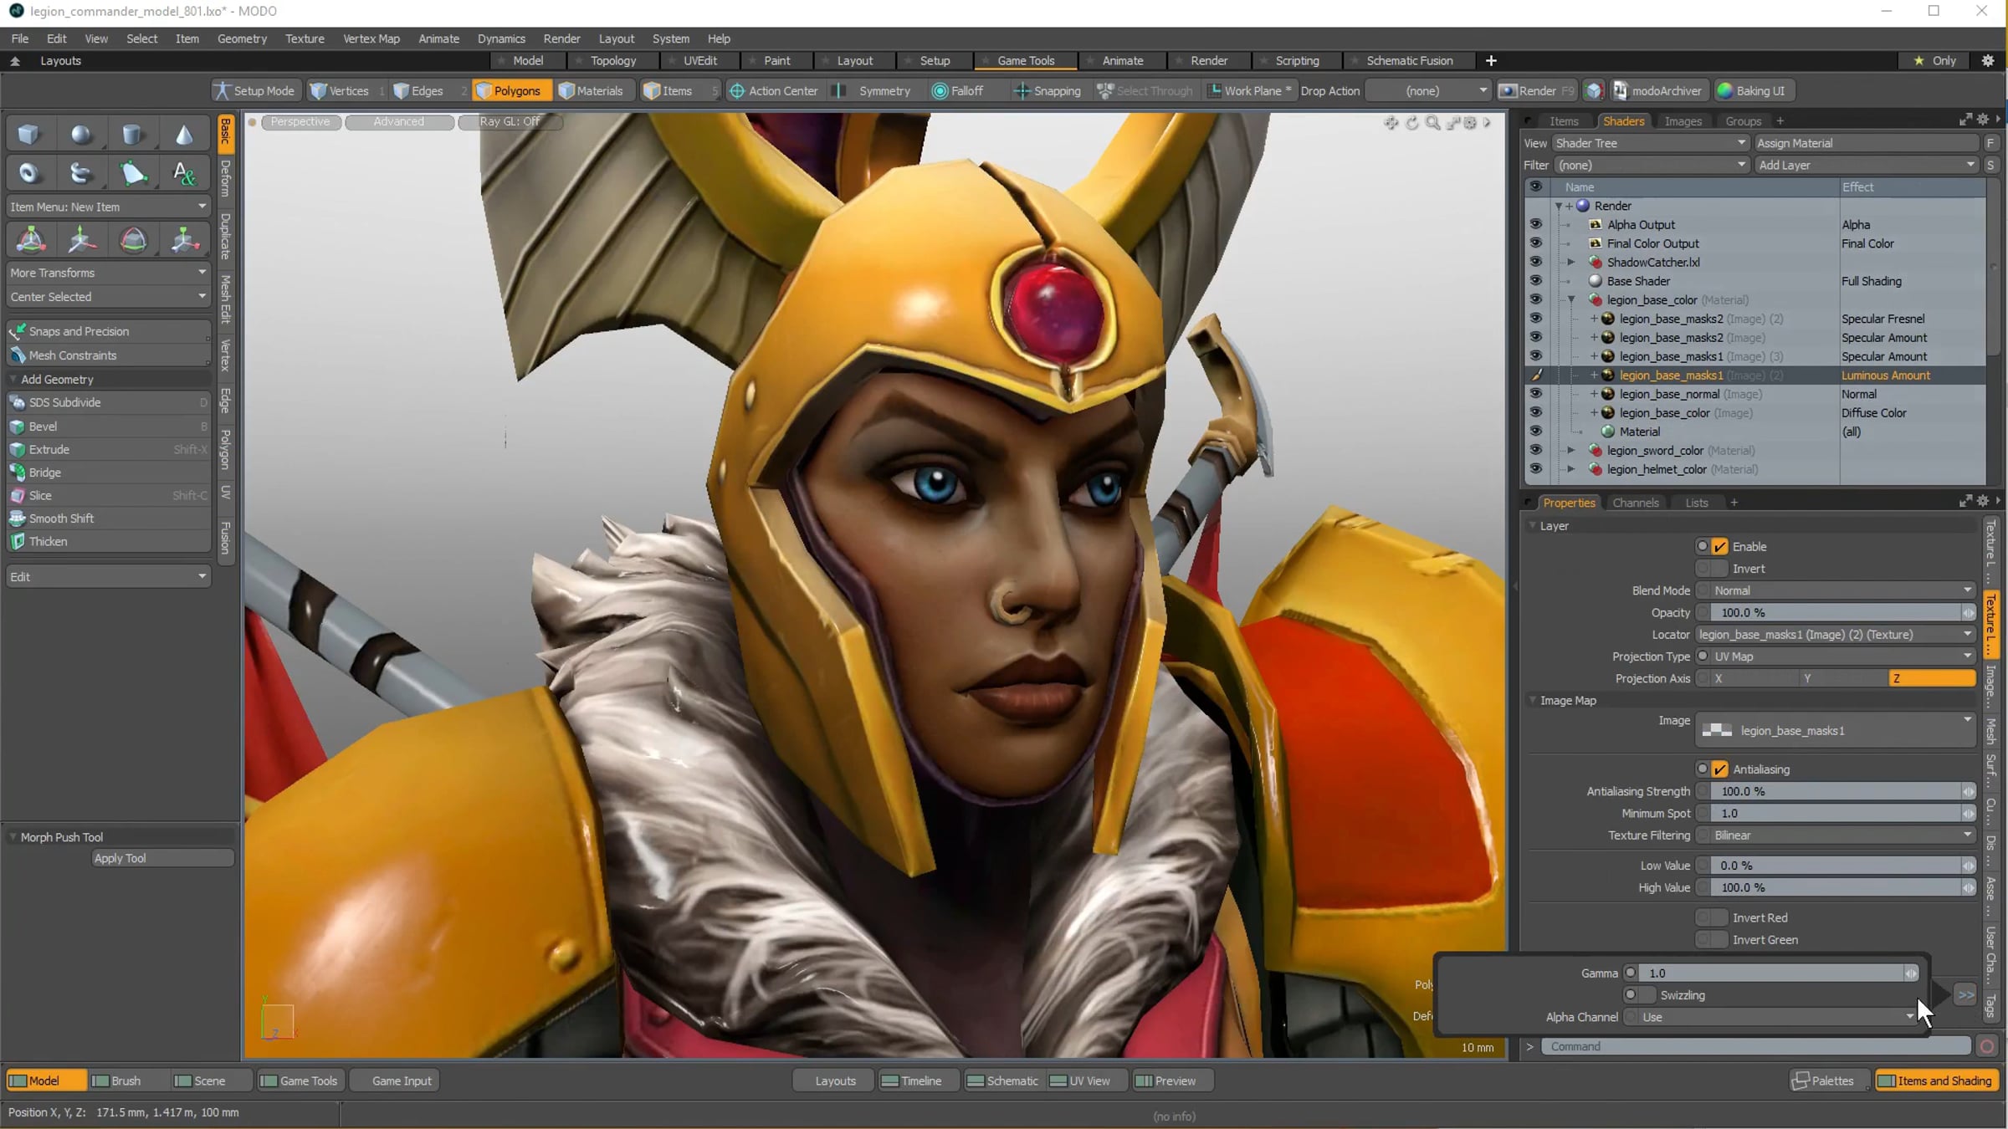Open the Blend Mode dropdown
The image size is (2008, 1129).
point(1842,590)
